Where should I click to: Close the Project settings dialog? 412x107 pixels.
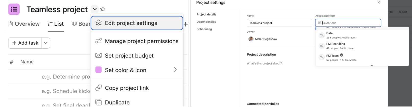click(x=379, y=3)
